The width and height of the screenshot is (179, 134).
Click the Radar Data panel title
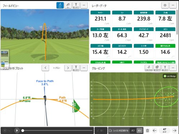click(99, 6)
